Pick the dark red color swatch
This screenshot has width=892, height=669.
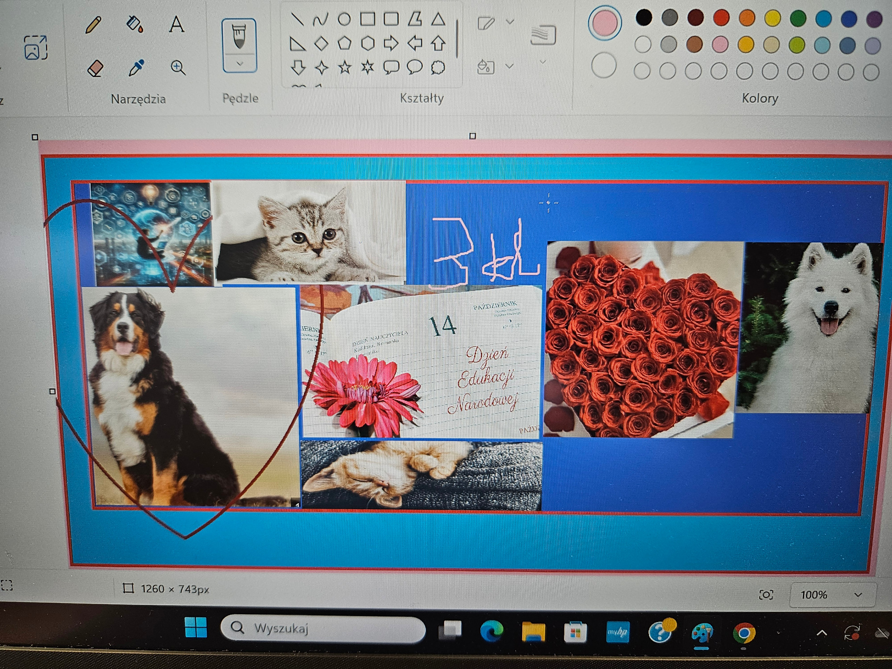695,18
